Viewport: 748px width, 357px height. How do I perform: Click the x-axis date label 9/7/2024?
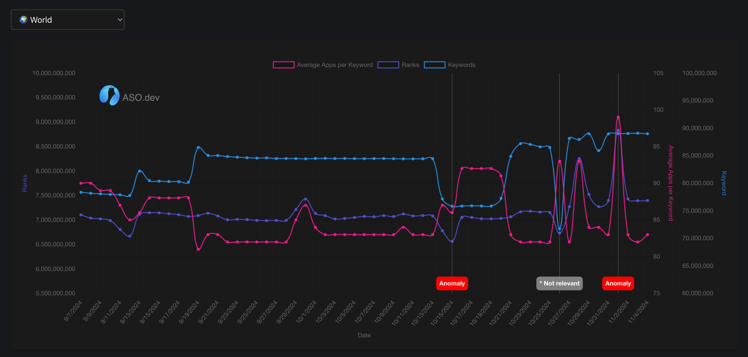[73, 311]
